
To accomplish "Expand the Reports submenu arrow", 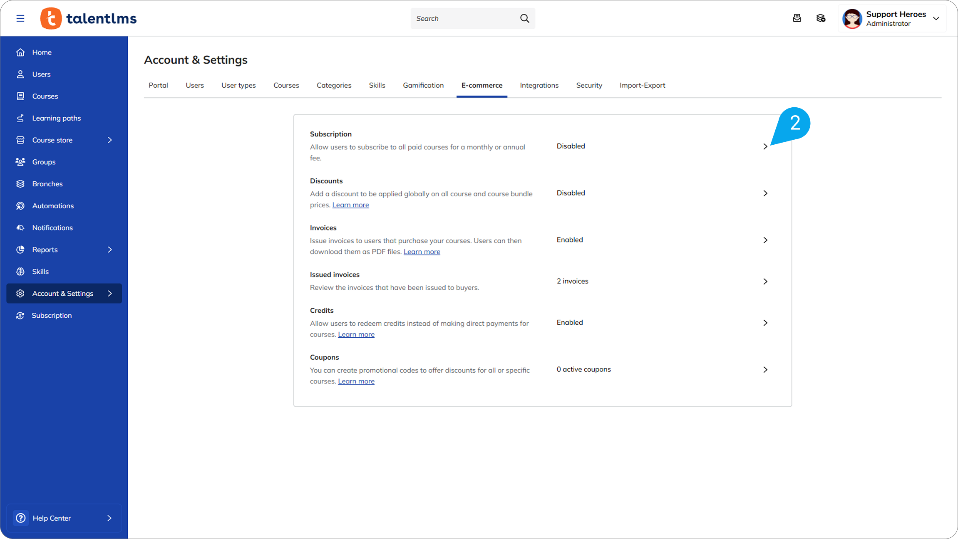I will [110, 250].
